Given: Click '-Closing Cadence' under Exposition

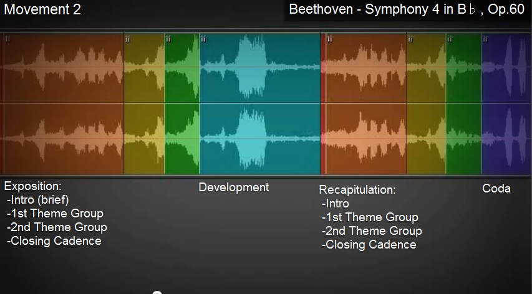Looking at the screenshot, I should pyautogui.click(x=54, y=241).
